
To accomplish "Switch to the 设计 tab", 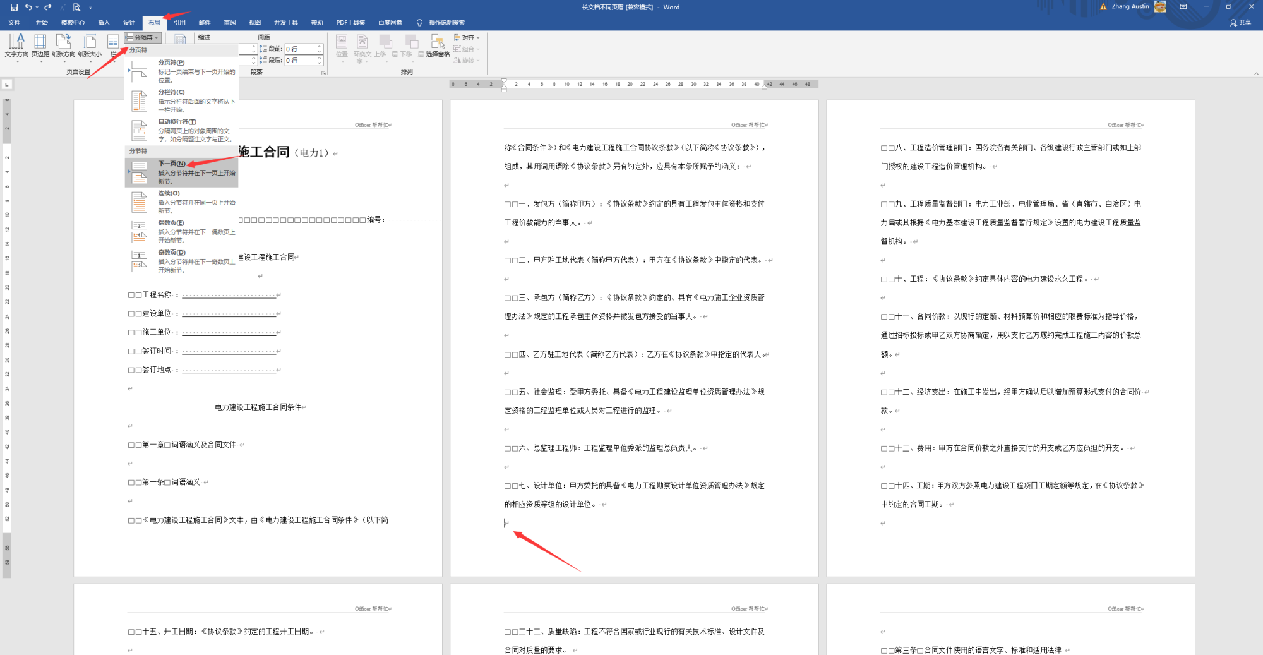I will pos(129,23).
